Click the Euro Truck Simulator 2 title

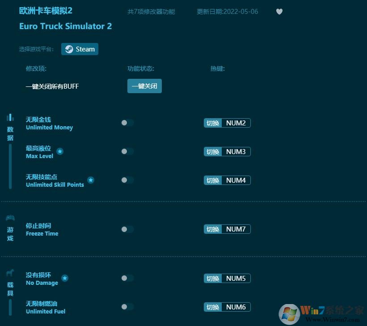(66, 26)
